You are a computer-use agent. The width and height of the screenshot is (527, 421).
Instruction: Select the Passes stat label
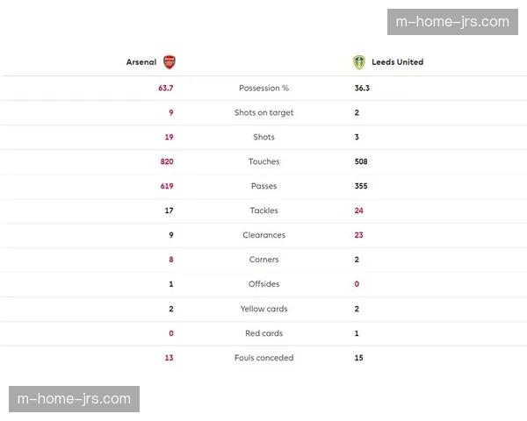[263, 187]
